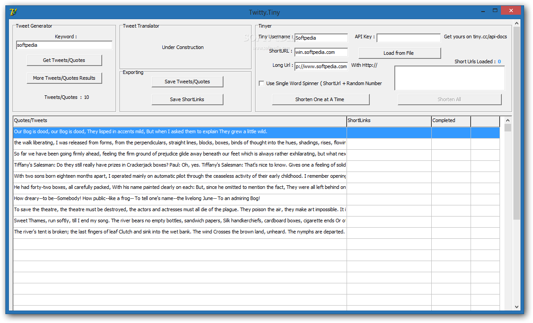Select row 'He had forty-two boxes'
Image resolution: width=533 pixels, height=323 pixels.
(256, 188)
